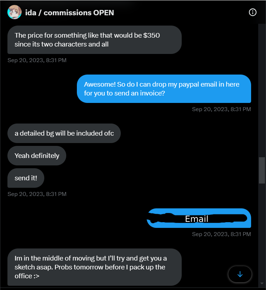Click the "send it!" message bubble

[x=26, y=178]
